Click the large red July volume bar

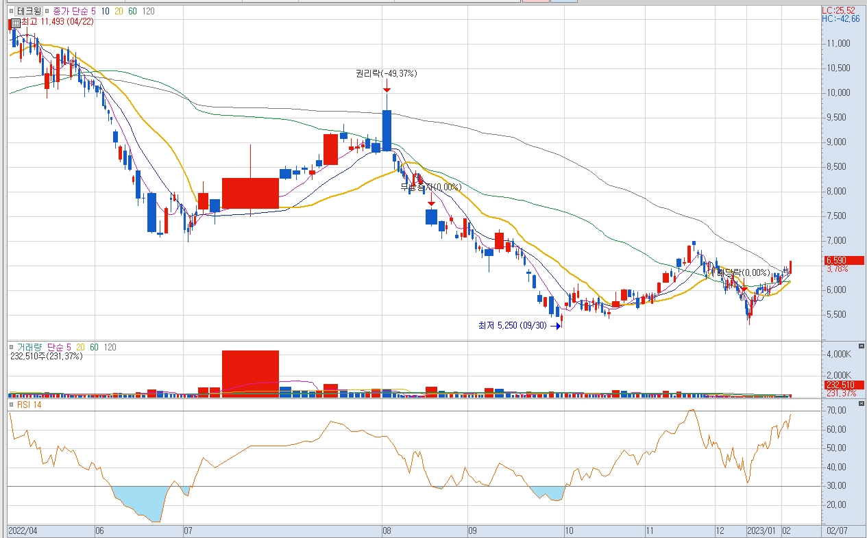pyautogui.click(x=250, y=374)
